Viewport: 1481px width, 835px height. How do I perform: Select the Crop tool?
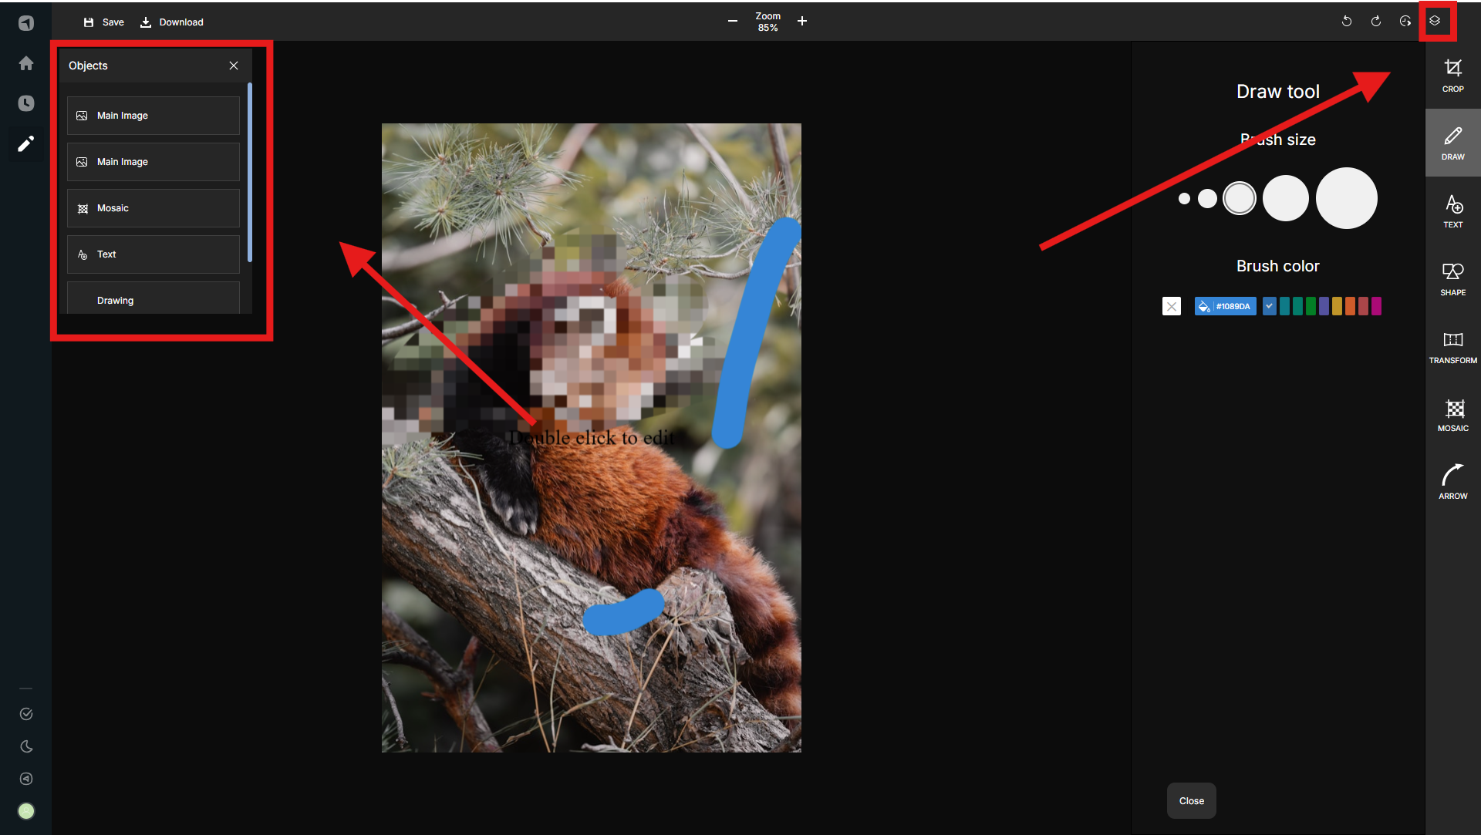(1452, 76)
